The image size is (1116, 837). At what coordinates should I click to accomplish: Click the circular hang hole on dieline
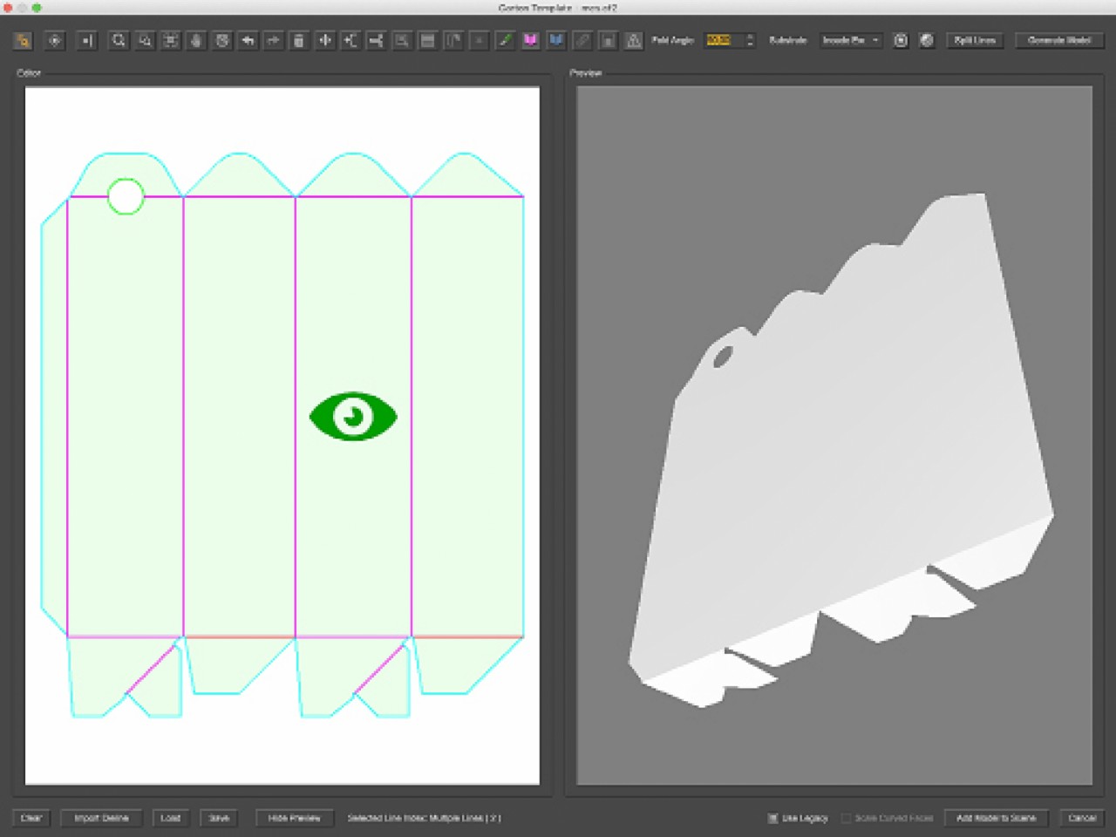126,196
